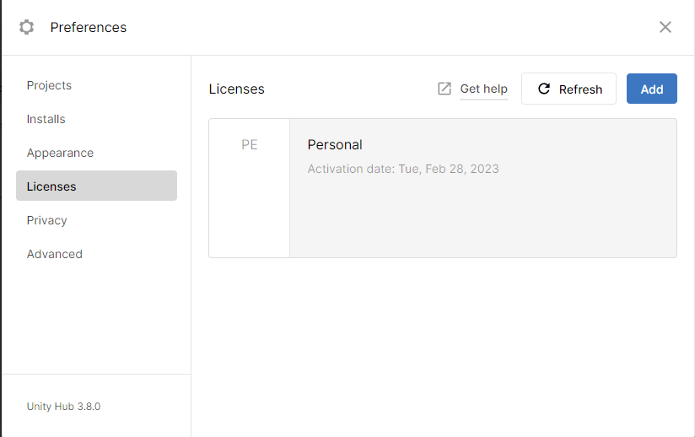
Task: Click the activation date text
Action: point(403,169)
